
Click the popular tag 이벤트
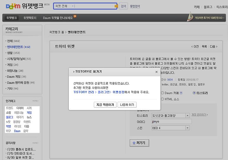27,122
